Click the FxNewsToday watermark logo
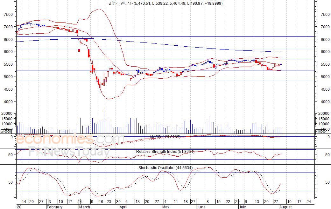This screenshot has height=209, width=331. (x=69, y=152)
